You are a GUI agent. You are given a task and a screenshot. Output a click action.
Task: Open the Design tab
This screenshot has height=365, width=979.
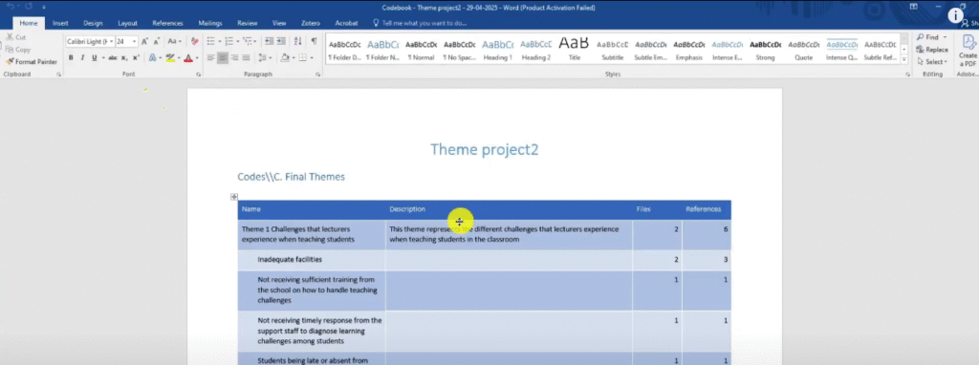point(93,23)
